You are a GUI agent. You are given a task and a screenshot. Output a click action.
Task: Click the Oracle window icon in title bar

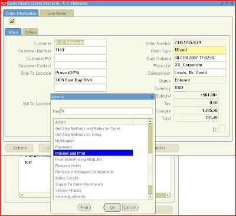coord(4,4)
